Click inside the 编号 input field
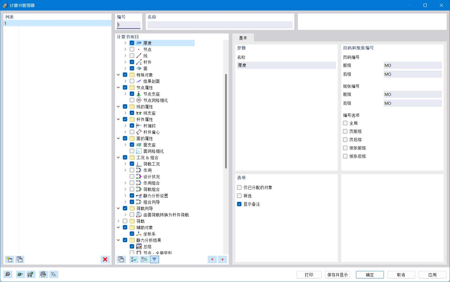The width and height of the screenshot is (450, 282). [x=128, y=25]
